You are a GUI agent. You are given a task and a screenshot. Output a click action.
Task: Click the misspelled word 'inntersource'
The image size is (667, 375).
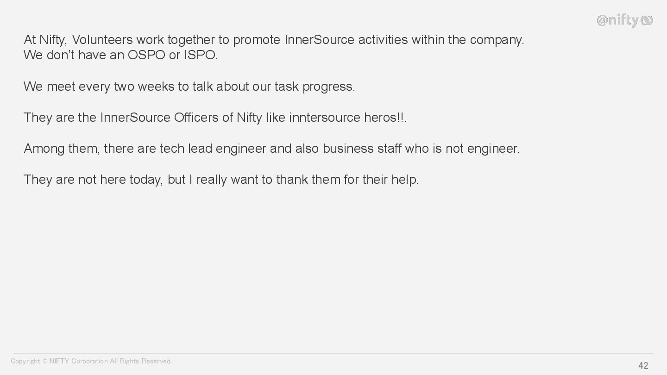pos(325,118)
